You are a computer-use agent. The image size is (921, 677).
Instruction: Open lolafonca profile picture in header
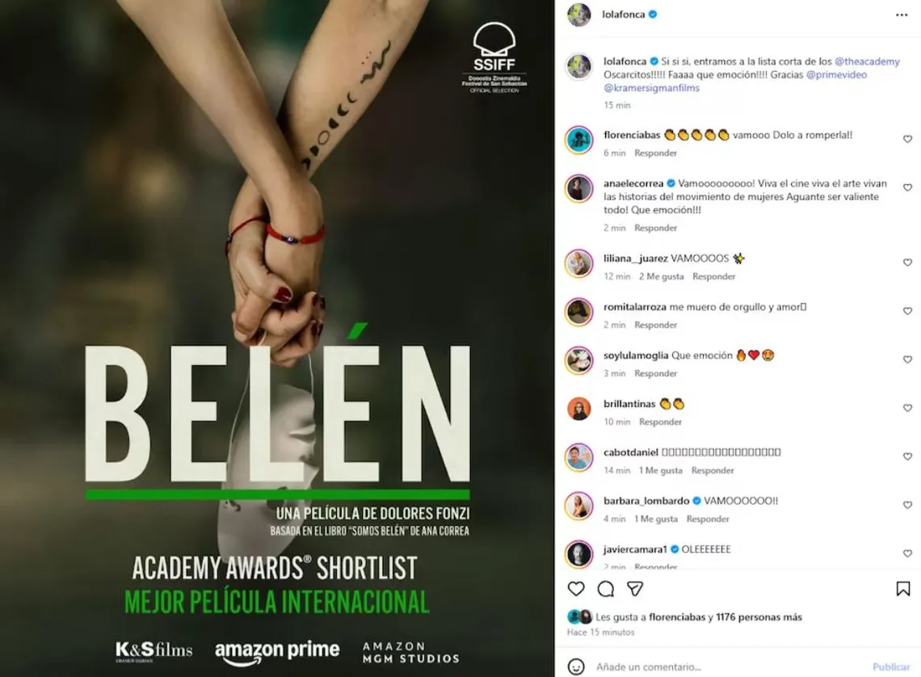[x=578, y=15]
